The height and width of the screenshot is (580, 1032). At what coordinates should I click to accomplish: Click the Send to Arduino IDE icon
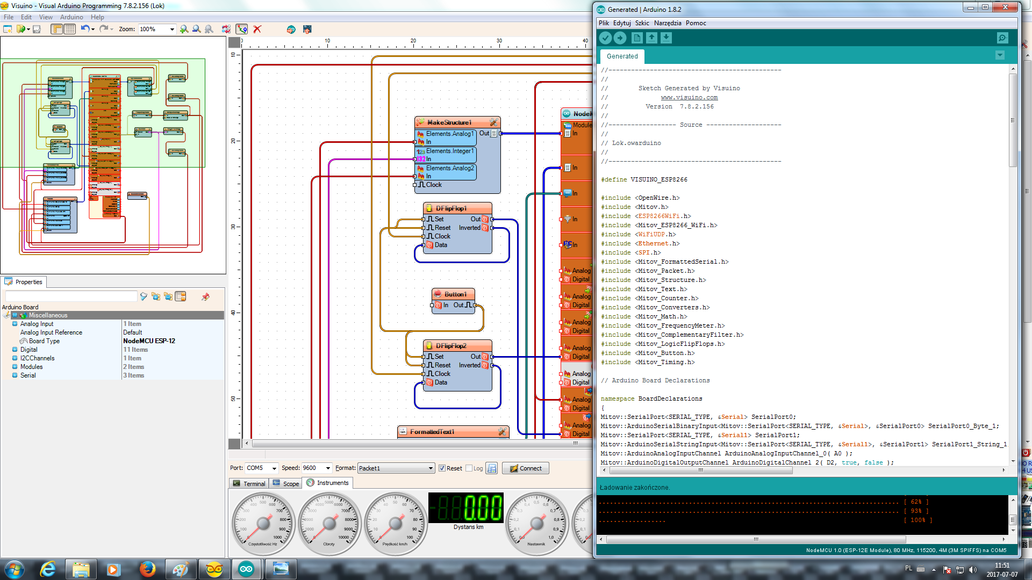291,30
